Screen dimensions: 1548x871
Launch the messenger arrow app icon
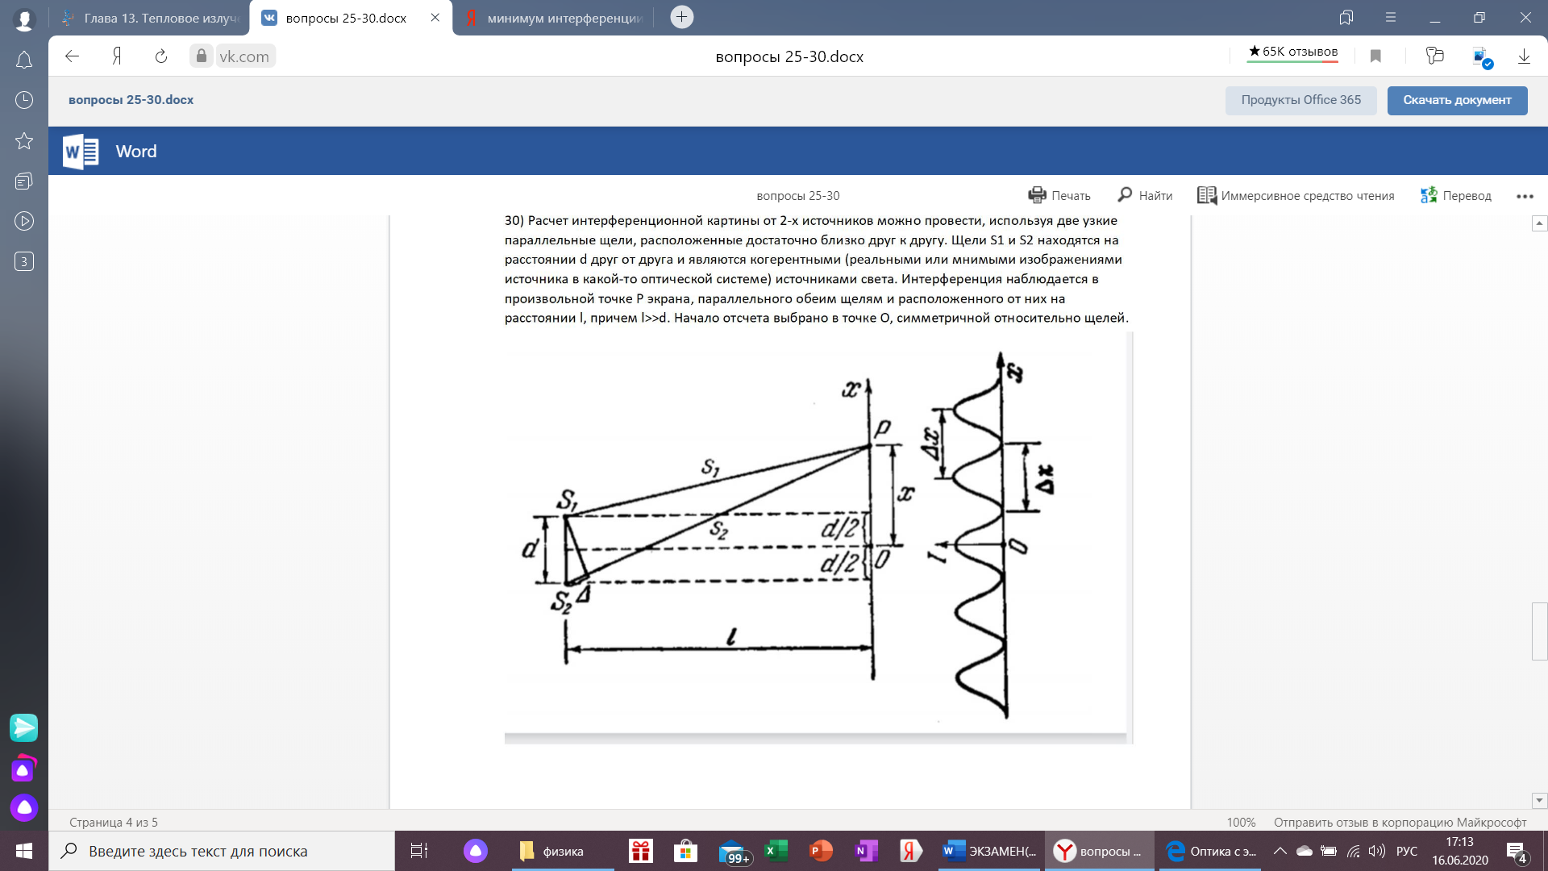point(24,727)
